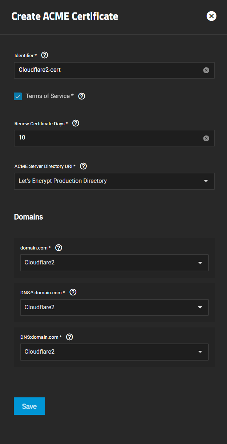Clear the Renew Certificate Days value
The width and height of the screenshot is (227, 444).
click(x=206, y=138)
